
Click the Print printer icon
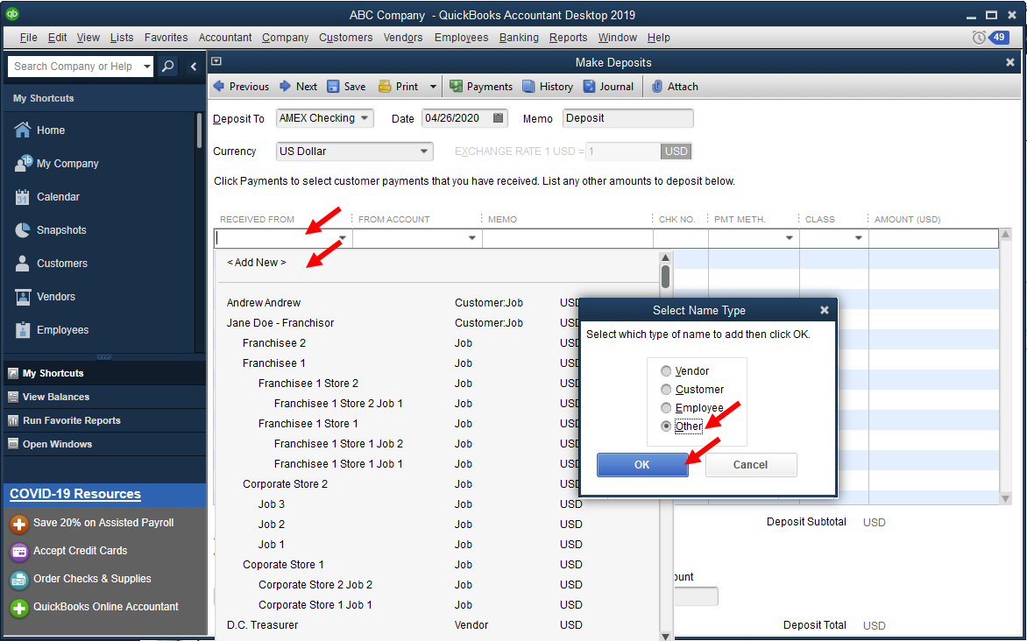(x=385, y=87)
